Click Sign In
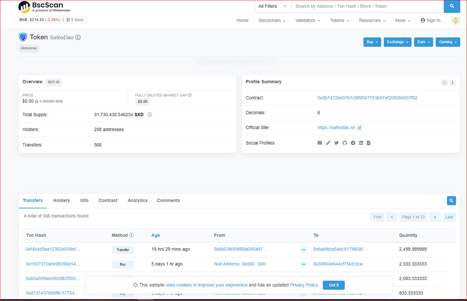 [430, 20]
